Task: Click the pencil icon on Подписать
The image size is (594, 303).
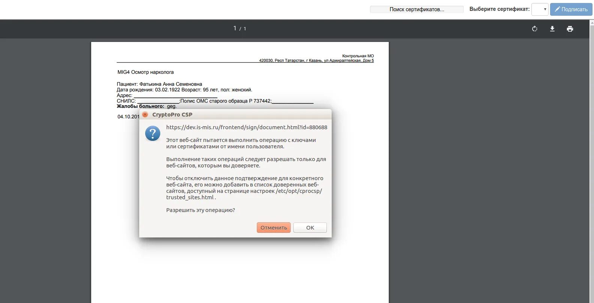Action: click(x=558, y=9)
